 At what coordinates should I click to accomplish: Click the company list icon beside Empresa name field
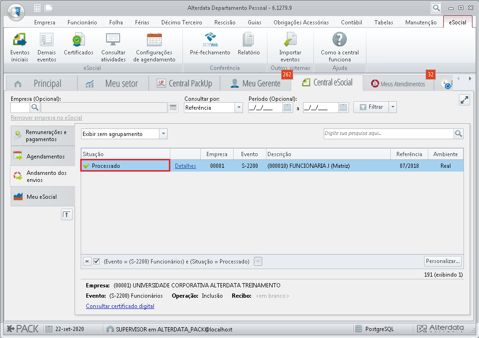(x=173, y=107)
